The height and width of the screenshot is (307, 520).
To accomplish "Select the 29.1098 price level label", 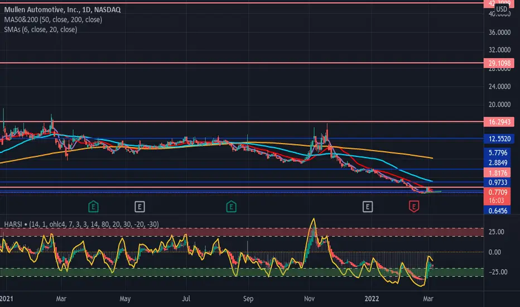I will click(499, 63).
